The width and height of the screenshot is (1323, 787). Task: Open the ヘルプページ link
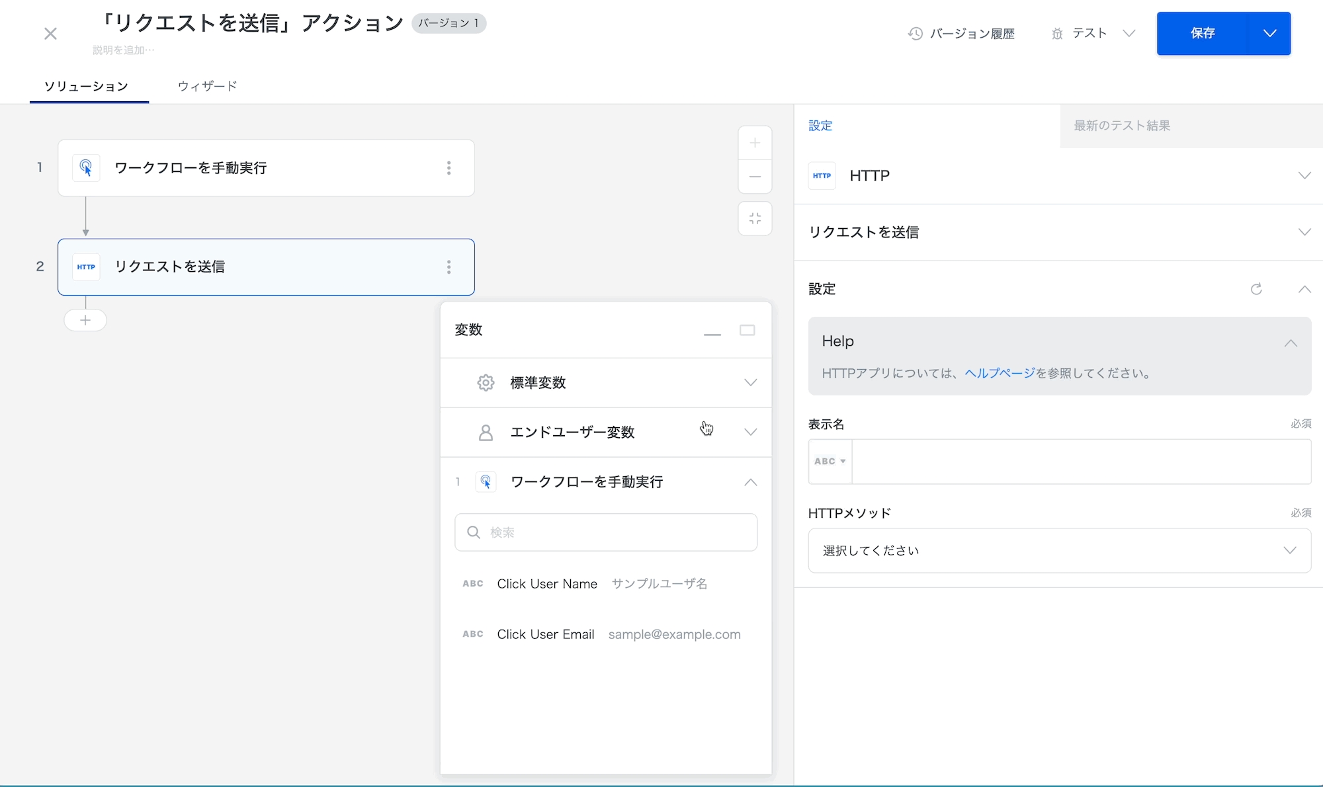[x=1000, y=373]
